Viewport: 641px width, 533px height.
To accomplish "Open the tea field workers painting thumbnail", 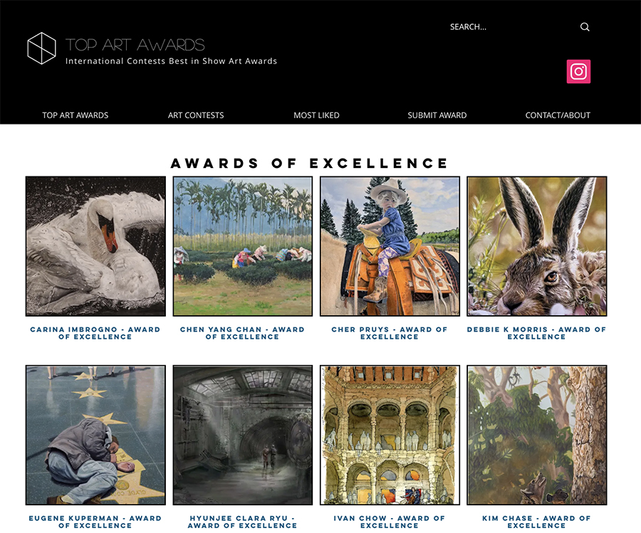I will pos(243,246).
